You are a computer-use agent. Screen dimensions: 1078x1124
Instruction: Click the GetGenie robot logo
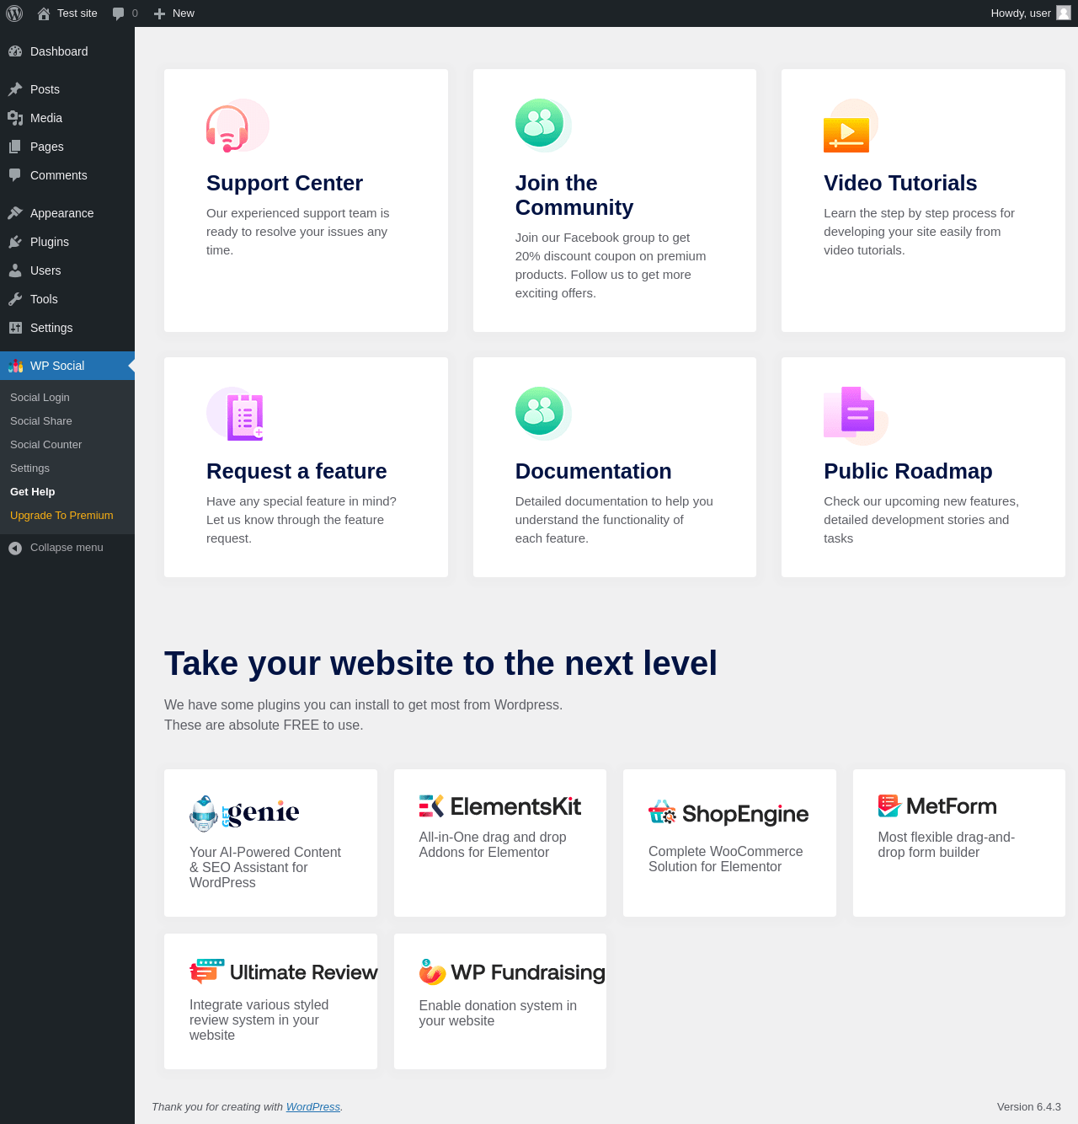tap(244, 813)
